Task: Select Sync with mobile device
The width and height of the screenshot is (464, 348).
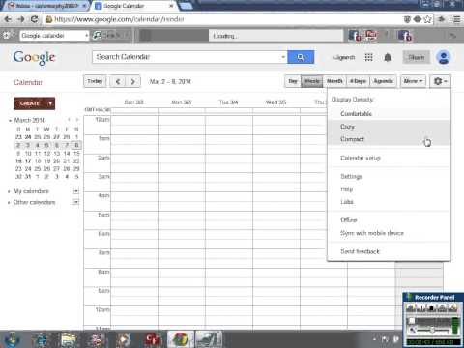Action: [x=389, y=233]
